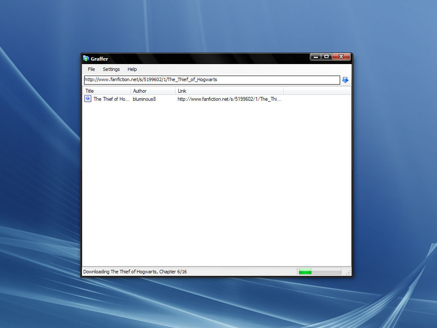Click author name bluminous8

(x=144, y=99)
